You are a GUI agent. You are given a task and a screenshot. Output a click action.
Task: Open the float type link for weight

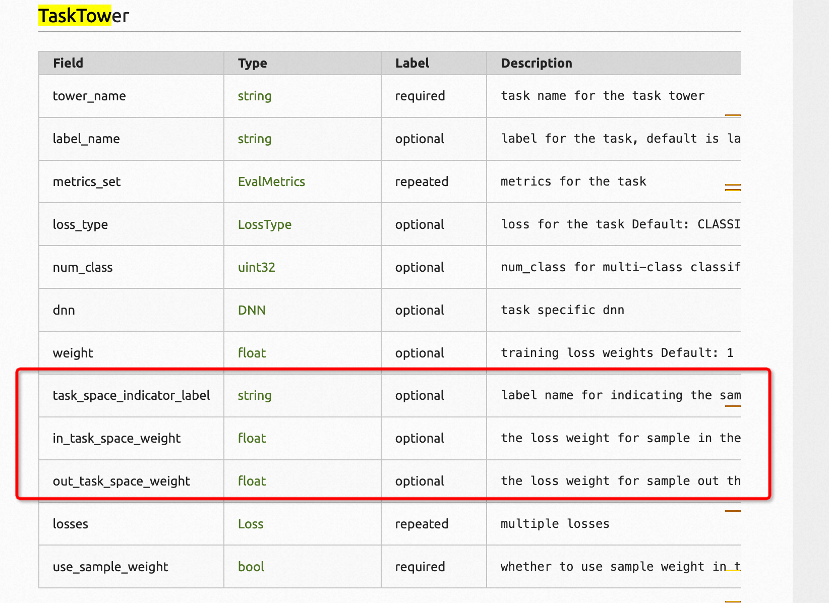pos(252,353)
